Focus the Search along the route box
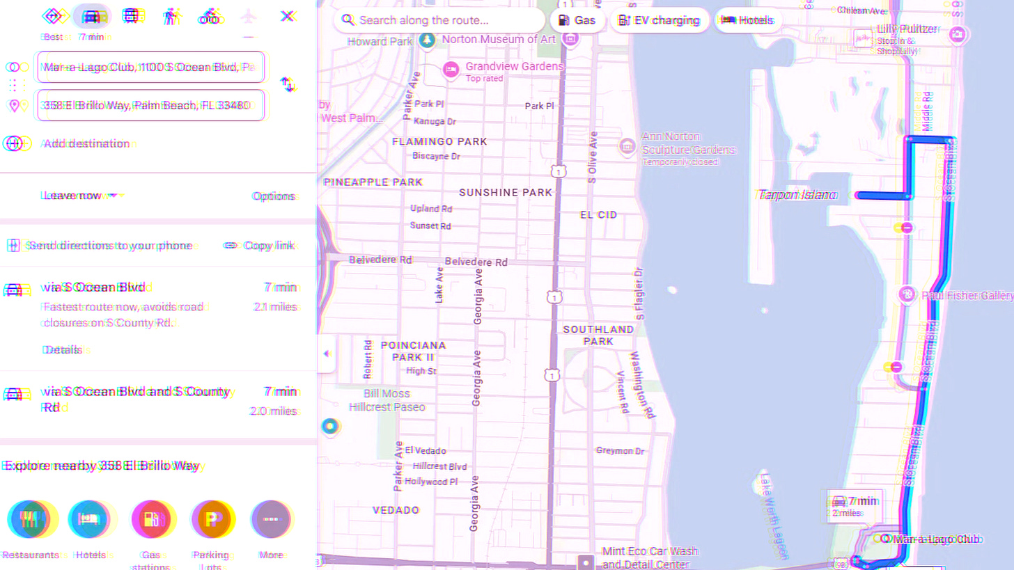Screen dimensions: 1014x570 440,20
